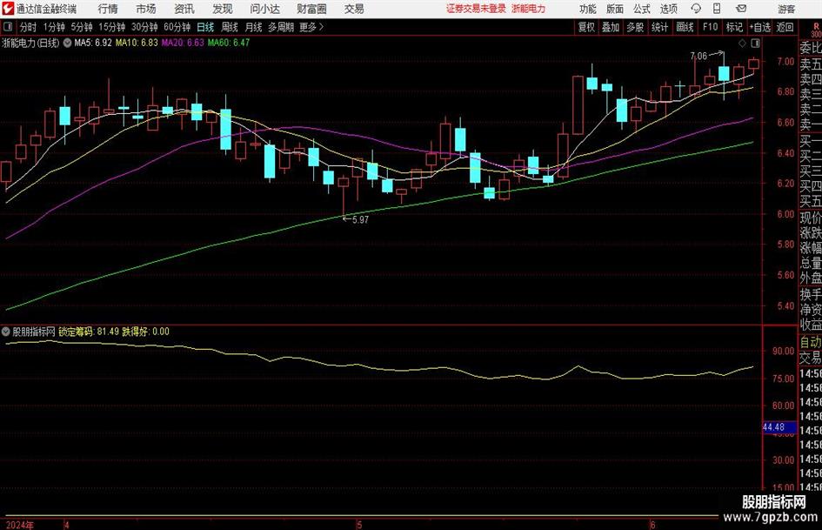Open the mobile phone icon
Screen dimensions: 822x530
(717, 9)
